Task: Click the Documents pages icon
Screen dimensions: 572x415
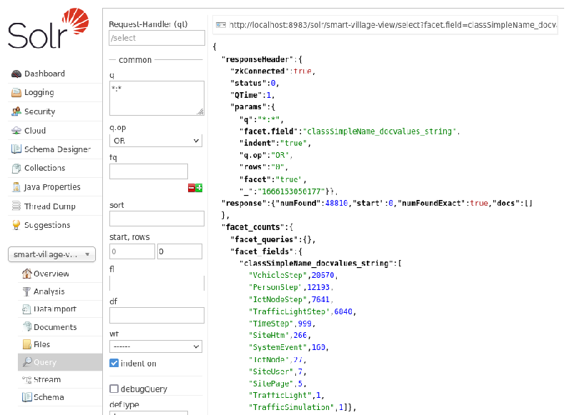Action: click(x=27, y=326)
